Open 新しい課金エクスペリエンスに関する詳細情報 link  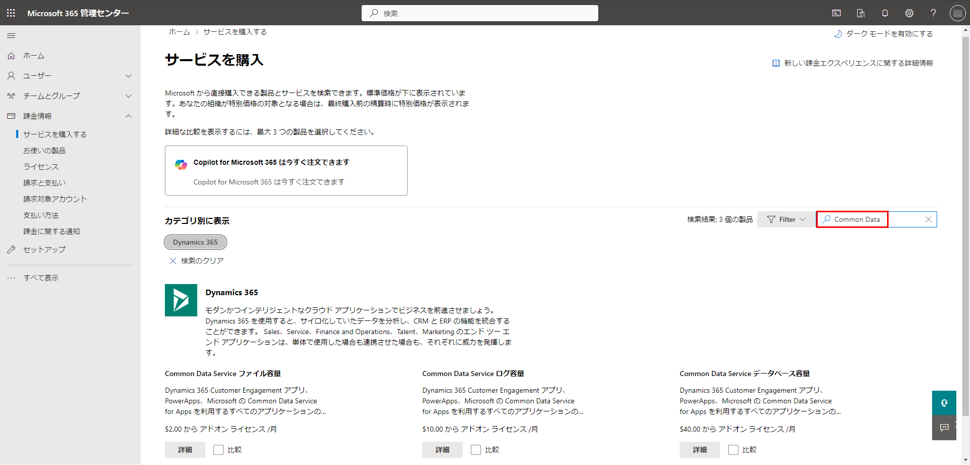(x=853, y=63)
